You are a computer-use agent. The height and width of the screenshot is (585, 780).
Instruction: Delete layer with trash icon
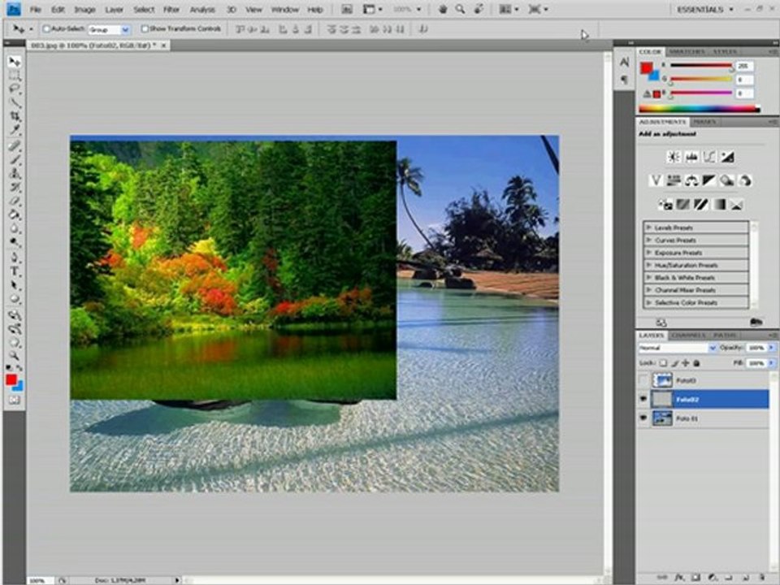click(x=763, y=578)
